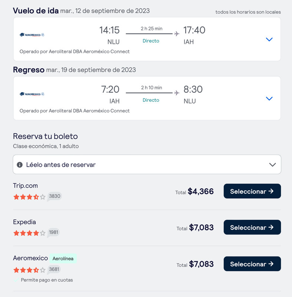
Task: Click the info icon beside Léelo antes de reservar
Action: pyautogui.click(x=20, y=165)
